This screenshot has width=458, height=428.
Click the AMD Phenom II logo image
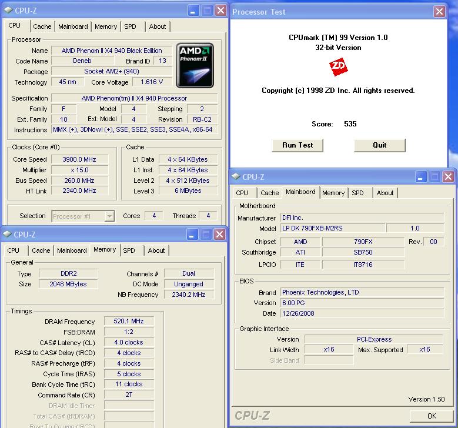click(x=195, y=65)
